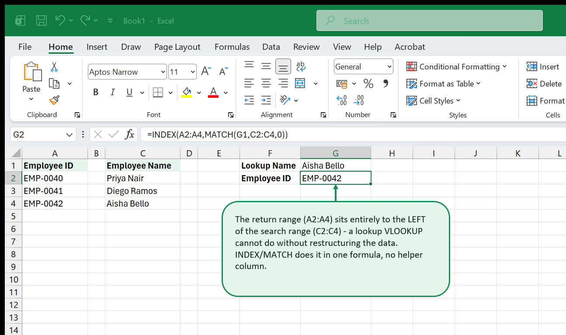The image size is (566, 335).
Task: Align cell text to the right
Action: click(283, 83)
